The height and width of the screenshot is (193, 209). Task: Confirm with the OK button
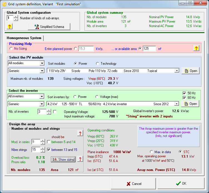[181, 183]
